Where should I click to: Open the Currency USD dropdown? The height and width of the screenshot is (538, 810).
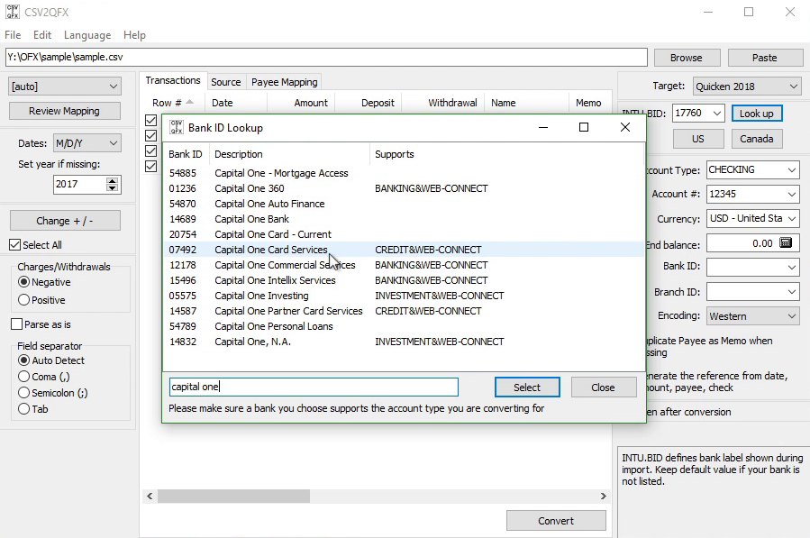pyautogui.click(x=792, y=218)
